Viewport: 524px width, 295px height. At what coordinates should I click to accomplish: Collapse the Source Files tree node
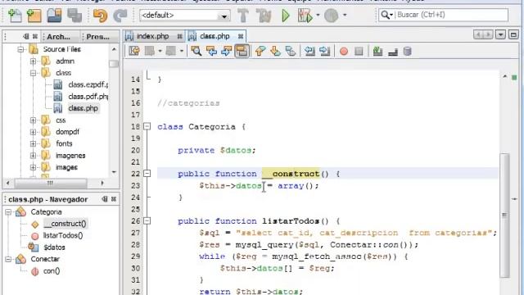20,49
